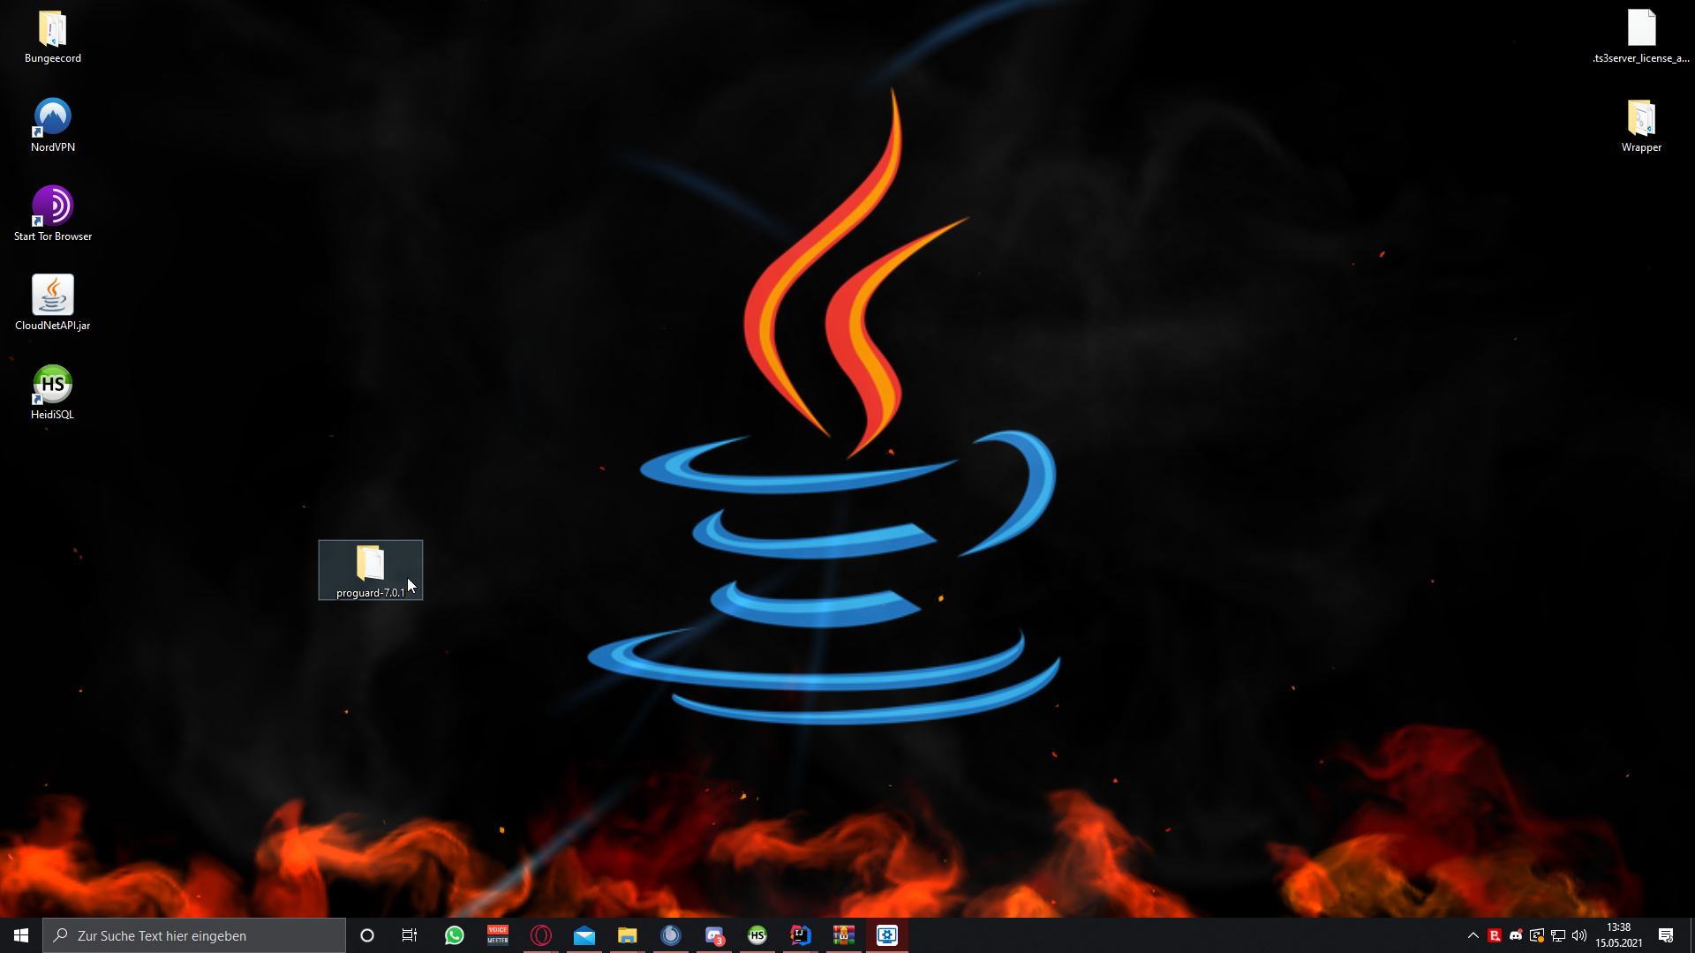Open the Mail app in taskbar
Viewport: 1695px width, 953px height.
coord(584,935)
